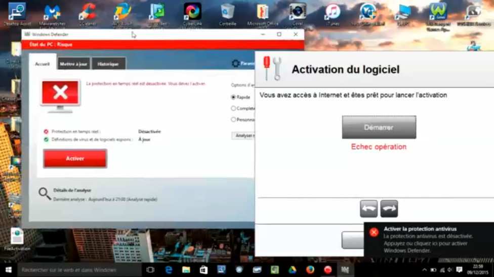
Task: Click the Analyser button in Defender
Action: click(x=243, y=136)
